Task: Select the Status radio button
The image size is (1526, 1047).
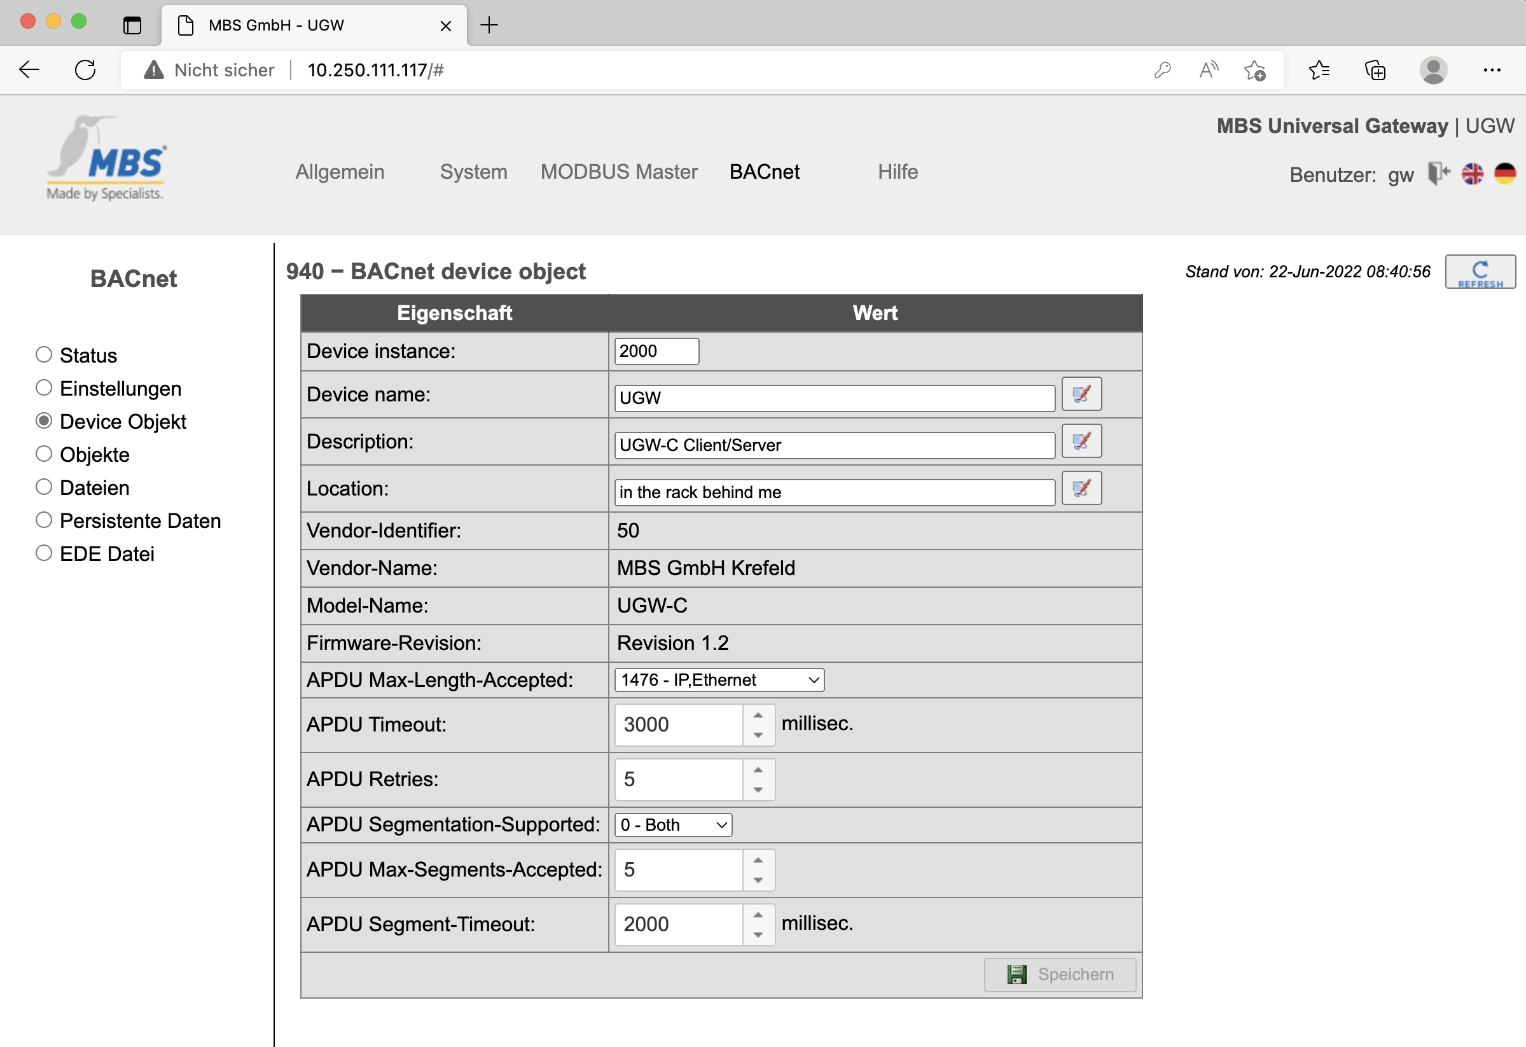Action: 43,355
